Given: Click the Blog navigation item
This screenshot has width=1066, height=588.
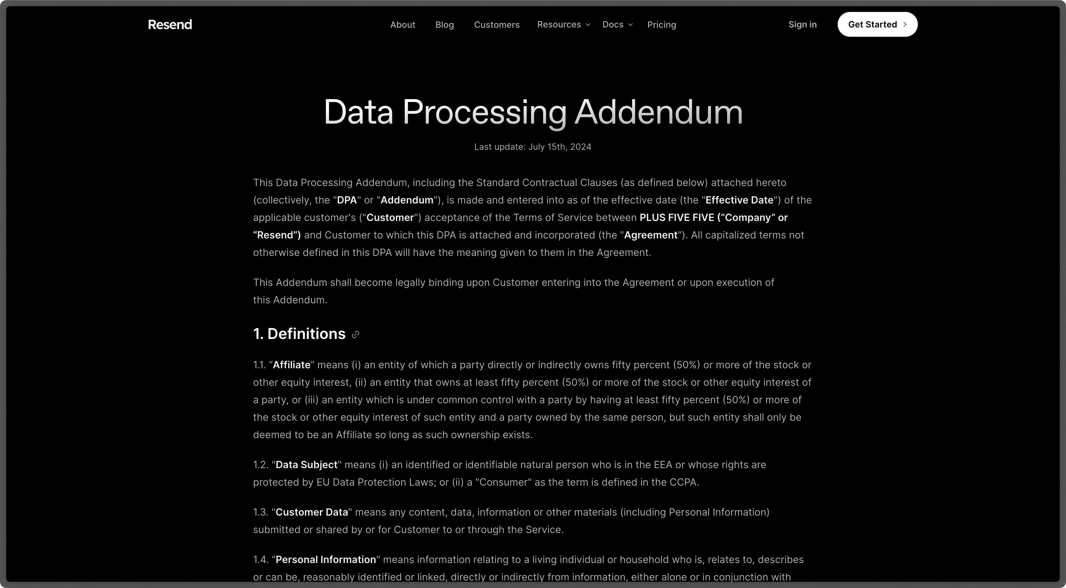Looking at the screenshot, I should tap(444, 24).
